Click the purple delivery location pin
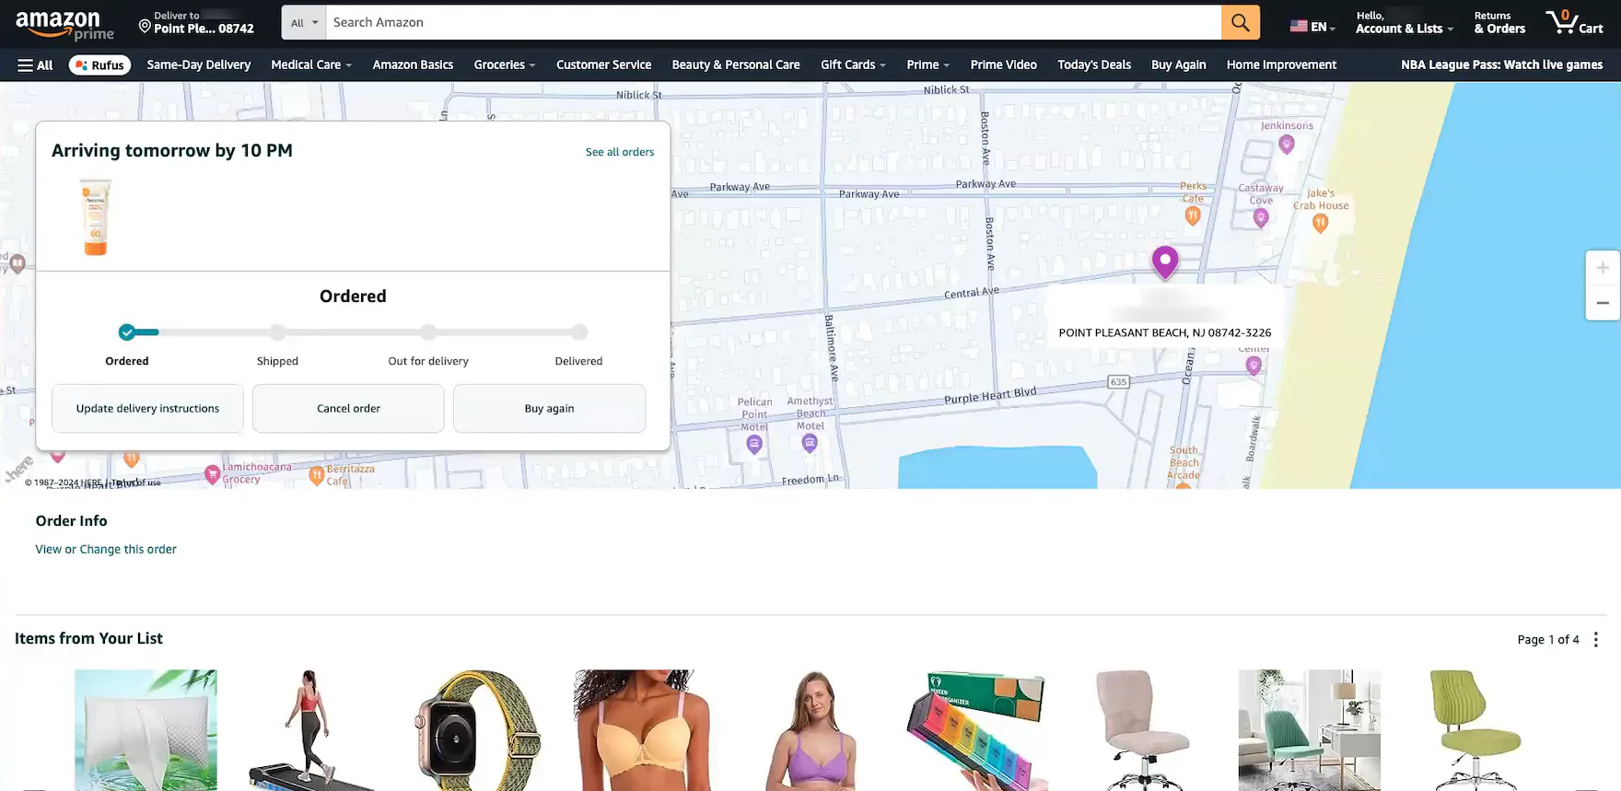Screen dimensions: 1621x791 [1165, 262]
